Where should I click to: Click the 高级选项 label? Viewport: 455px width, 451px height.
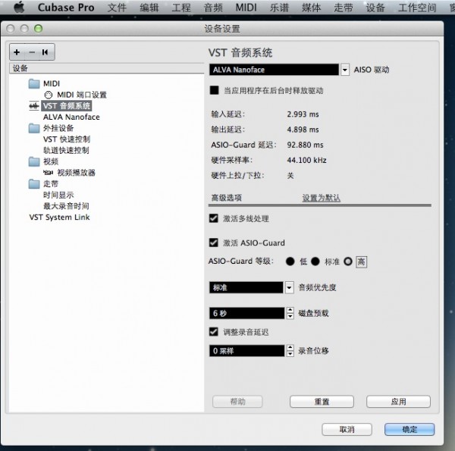click(x=226, y=198)
